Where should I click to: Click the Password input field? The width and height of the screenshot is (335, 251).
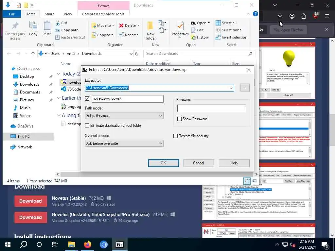pyautogui.click(x=212, y=109)
